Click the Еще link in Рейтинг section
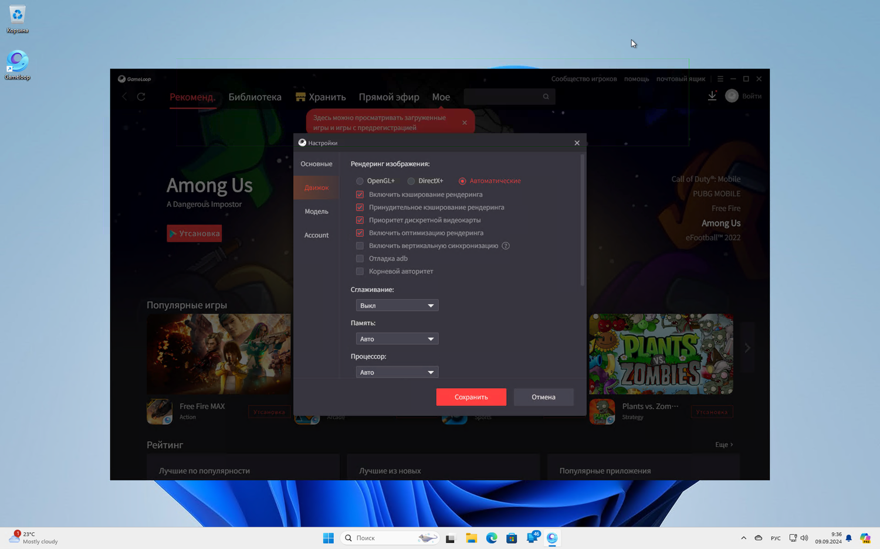 tap(724, 445)
